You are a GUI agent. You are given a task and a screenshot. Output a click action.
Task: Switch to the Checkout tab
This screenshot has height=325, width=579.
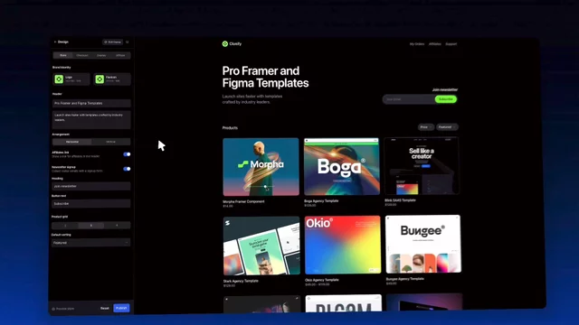[82, 56]
